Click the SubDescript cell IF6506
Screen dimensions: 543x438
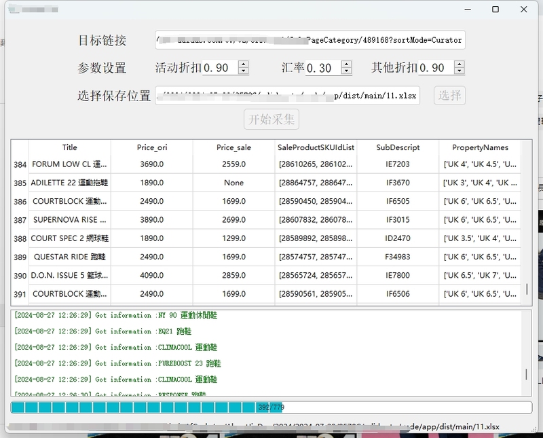[x=398, y=294]
